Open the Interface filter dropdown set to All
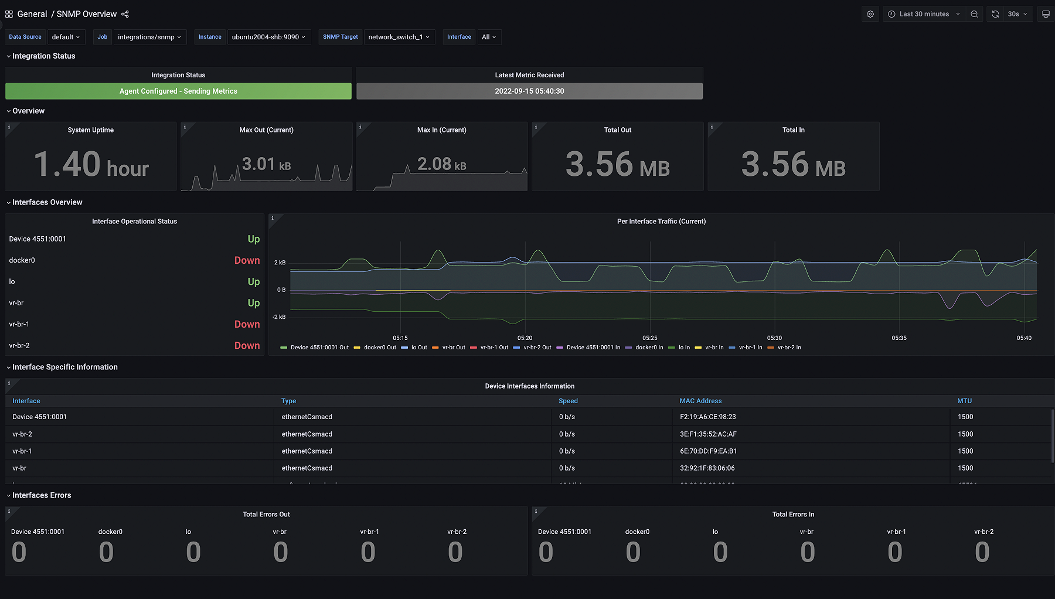 click(488, 37)
